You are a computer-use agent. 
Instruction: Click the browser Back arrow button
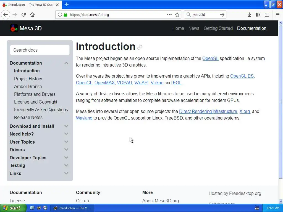(x=6, y=15)
